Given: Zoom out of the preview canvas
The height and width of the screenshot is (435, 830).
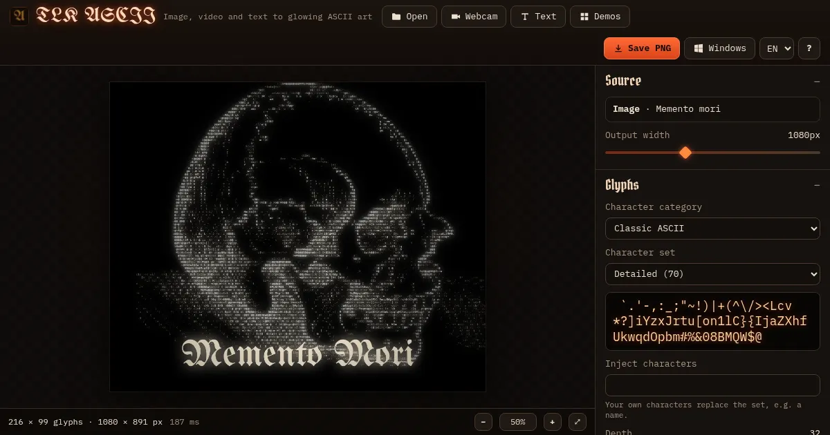Looking at the screenshot, I should (x=483, y=422).
